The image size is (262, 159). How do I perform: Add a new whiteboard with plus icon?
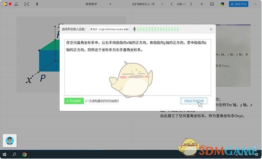202,4
